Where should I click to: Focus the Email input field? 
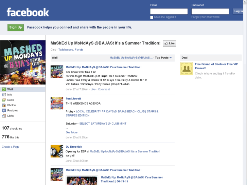(x=169, y=12)
